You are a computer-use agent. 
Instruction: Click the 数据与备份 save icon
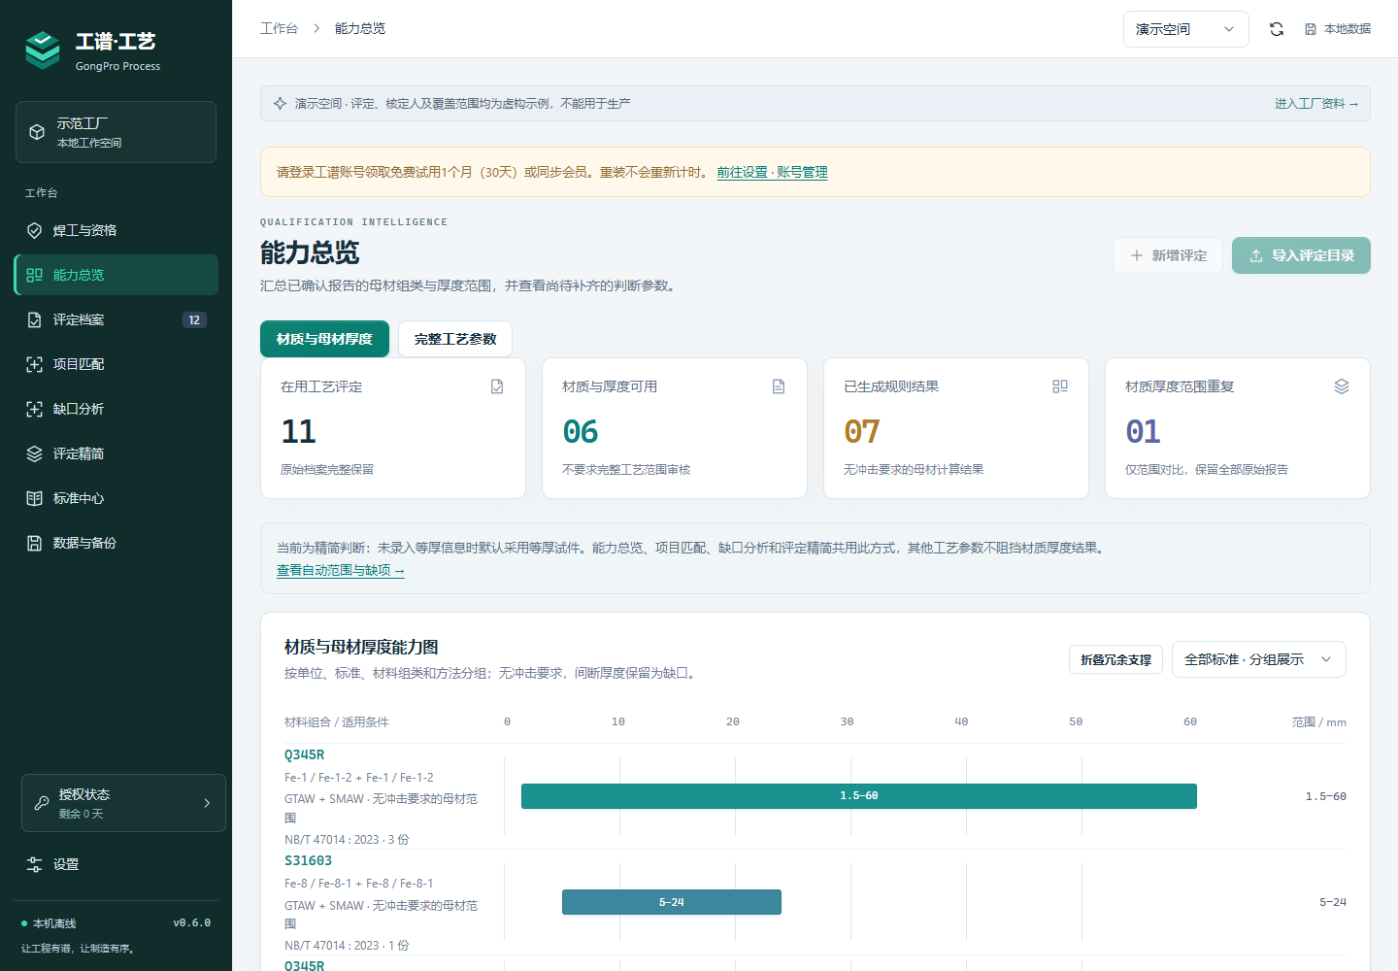pos(34,543)
